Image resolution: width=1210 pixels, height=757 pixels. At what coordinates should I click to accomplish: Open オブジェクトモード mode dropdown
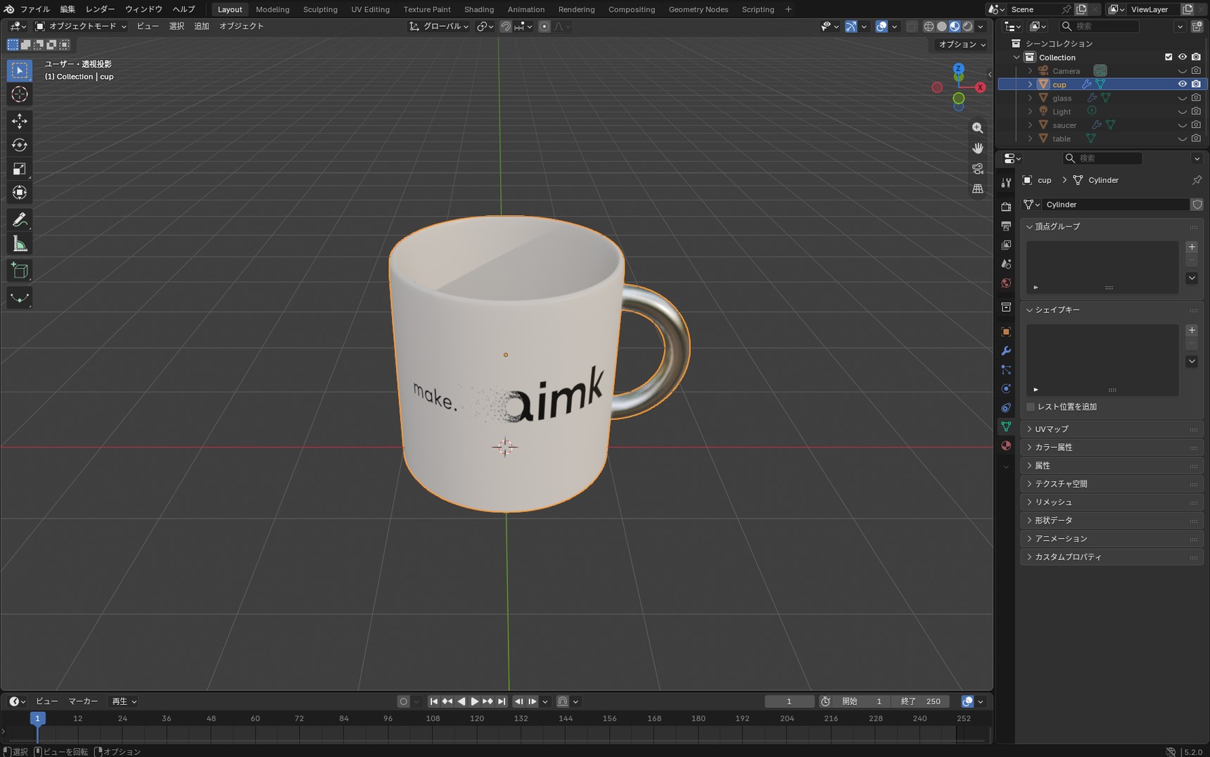[x=81, y=26]
